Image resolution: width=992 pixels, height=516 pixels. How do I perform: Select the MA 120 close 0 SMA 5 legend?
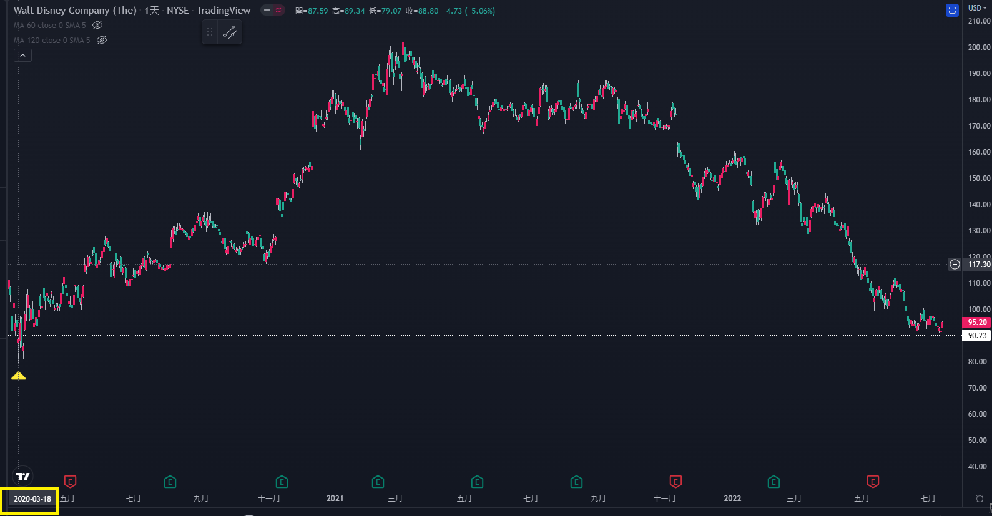pyautogui.click(x=52, y=40)
